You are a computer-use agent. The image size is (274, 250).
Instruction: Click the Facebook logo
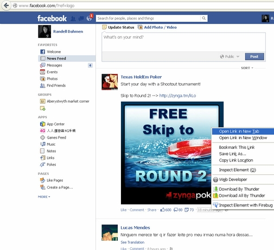(x=52, y=18)
